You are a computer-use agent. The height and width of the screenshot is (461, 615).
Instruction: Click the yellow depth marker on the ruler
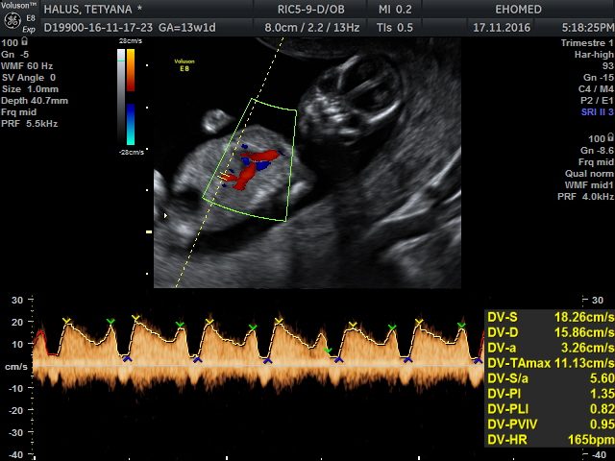click(149, 232)
